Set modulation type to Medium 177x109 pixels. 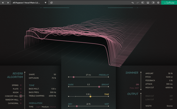point(45,107)
